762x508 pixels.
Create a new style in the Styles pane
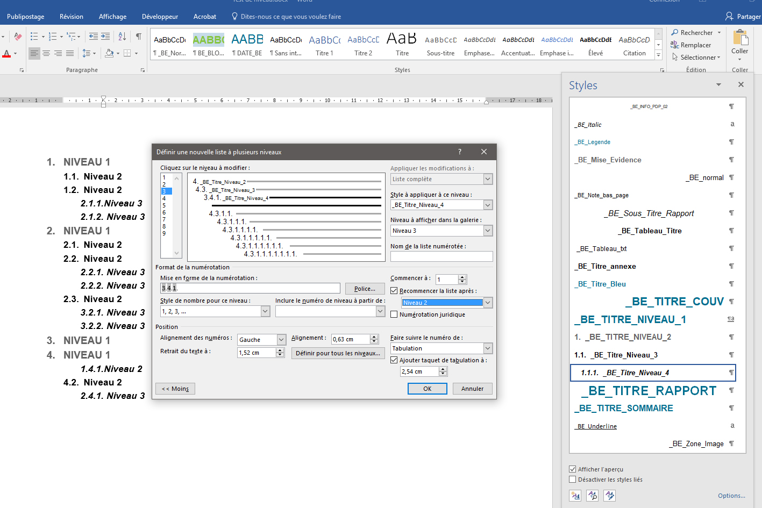(x=575, y=496)
